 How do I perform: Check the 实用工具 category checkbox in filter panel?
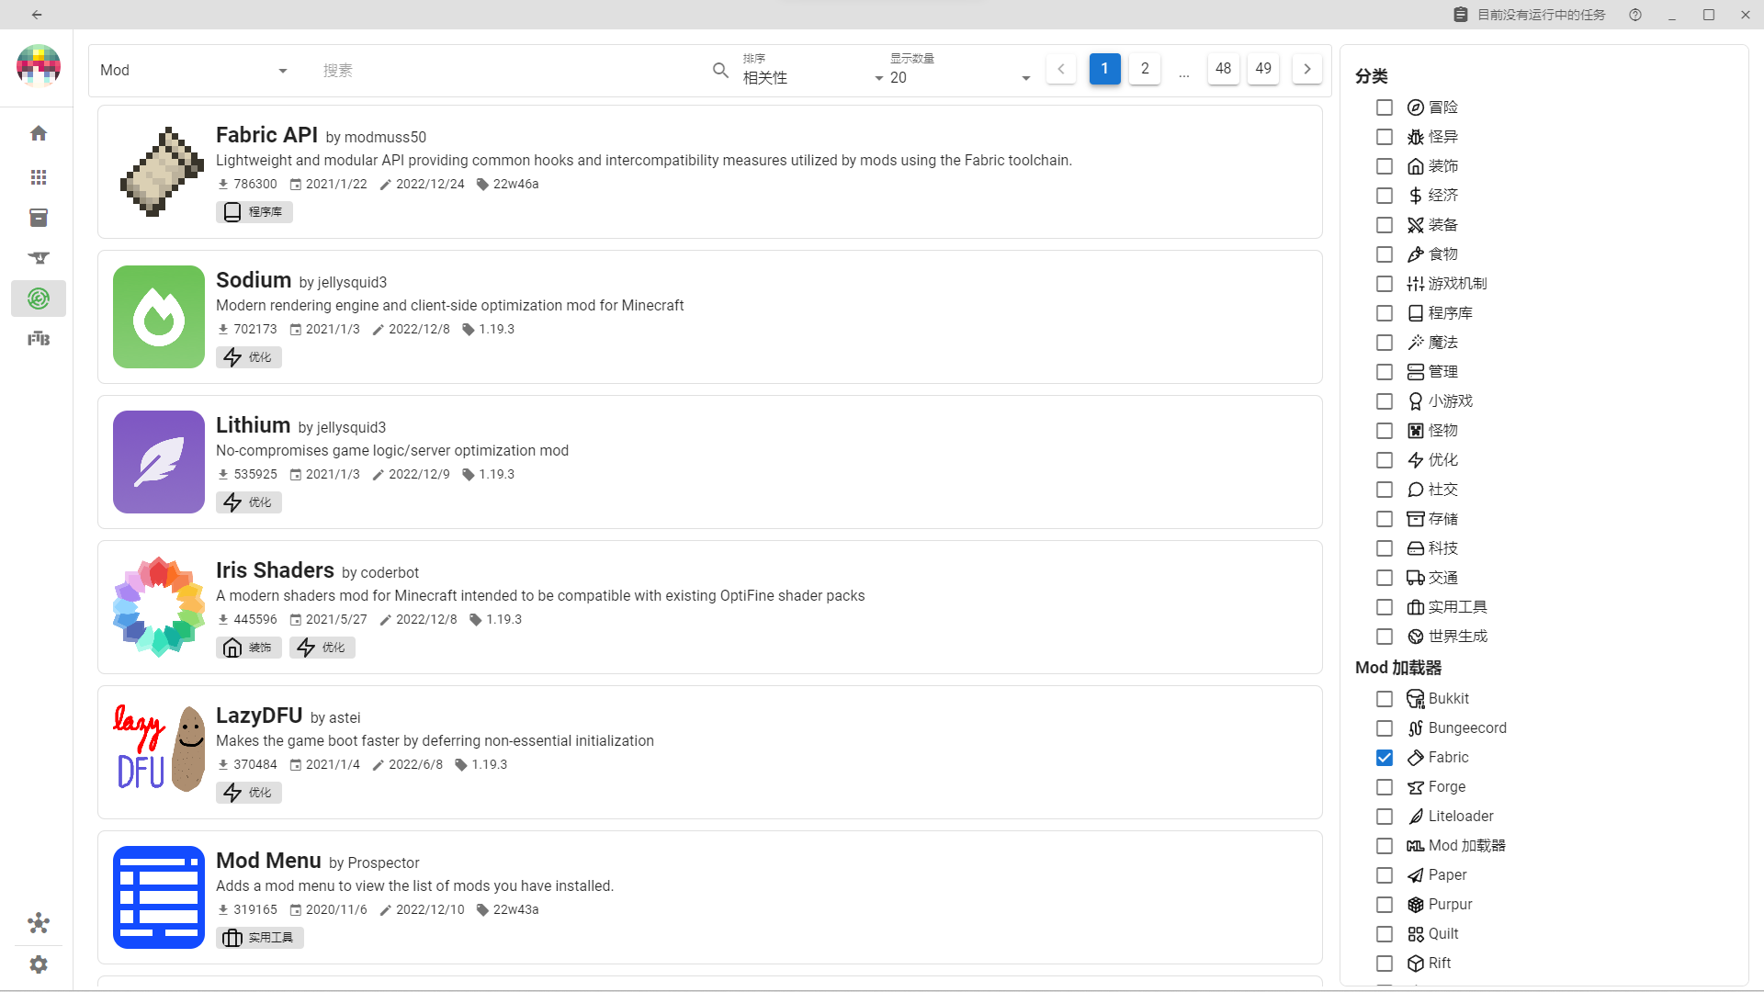(x=1385, y=607)
